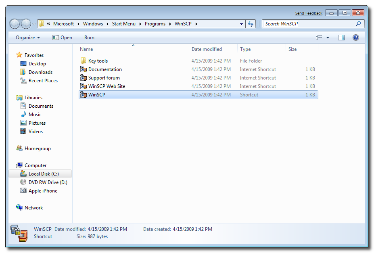Click the large WinSCP icon in details pane

[x=19, y=233]
